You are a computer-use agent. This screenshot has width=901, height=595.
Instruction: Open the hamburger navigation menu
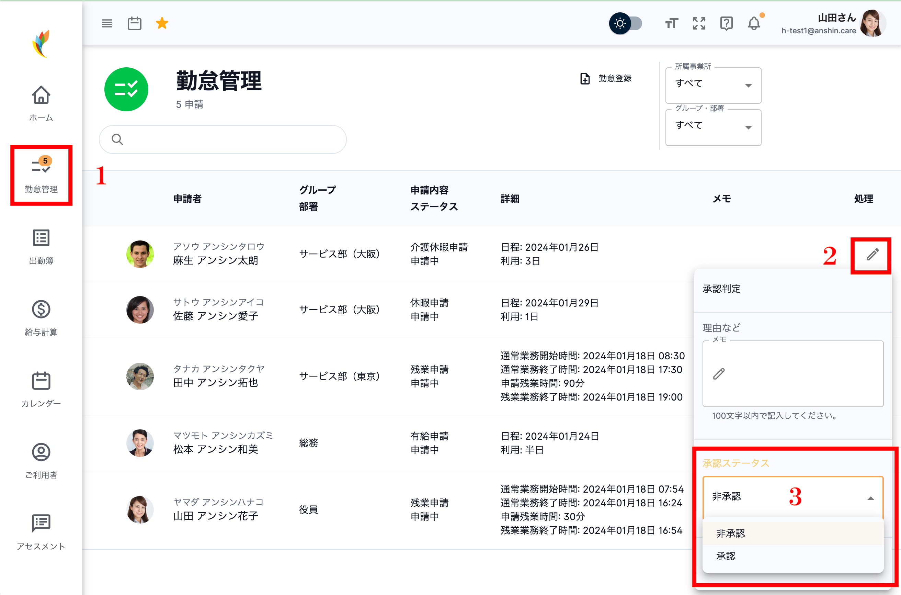107,23
